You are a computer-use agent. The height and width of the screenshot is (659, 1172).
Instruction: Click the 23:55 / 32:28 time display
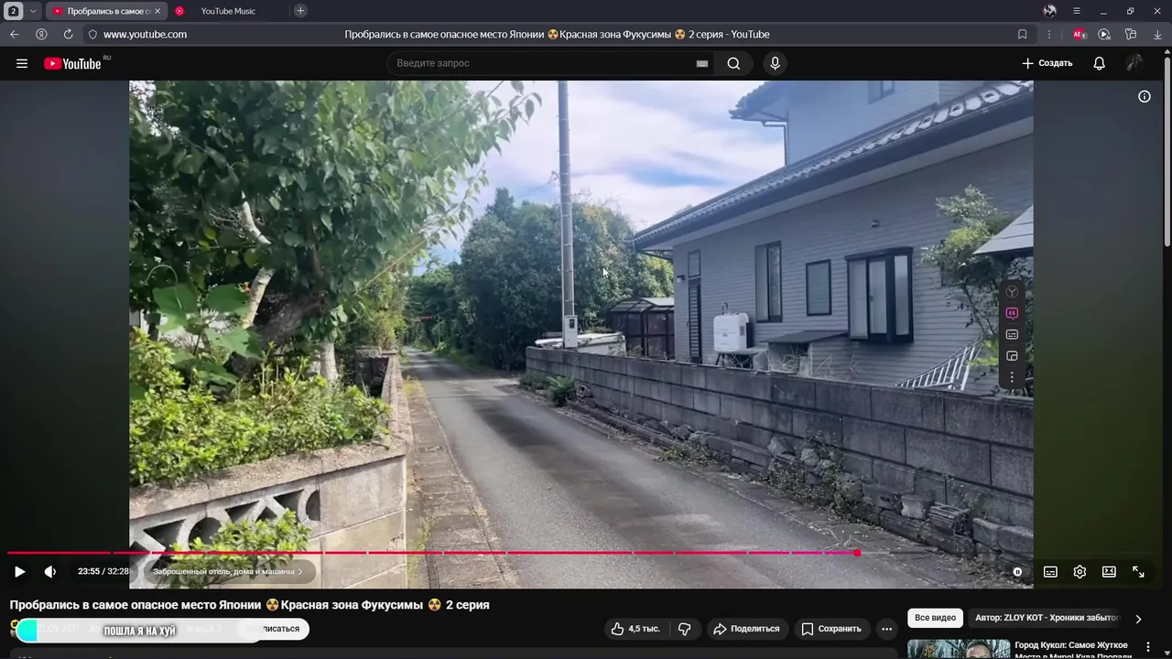pyautogui.click(x=103, y=571)
